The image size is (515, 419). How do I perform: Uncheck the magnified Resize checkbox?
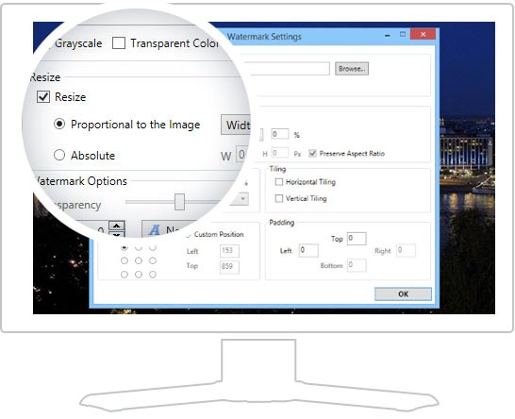tap(43, 97)
